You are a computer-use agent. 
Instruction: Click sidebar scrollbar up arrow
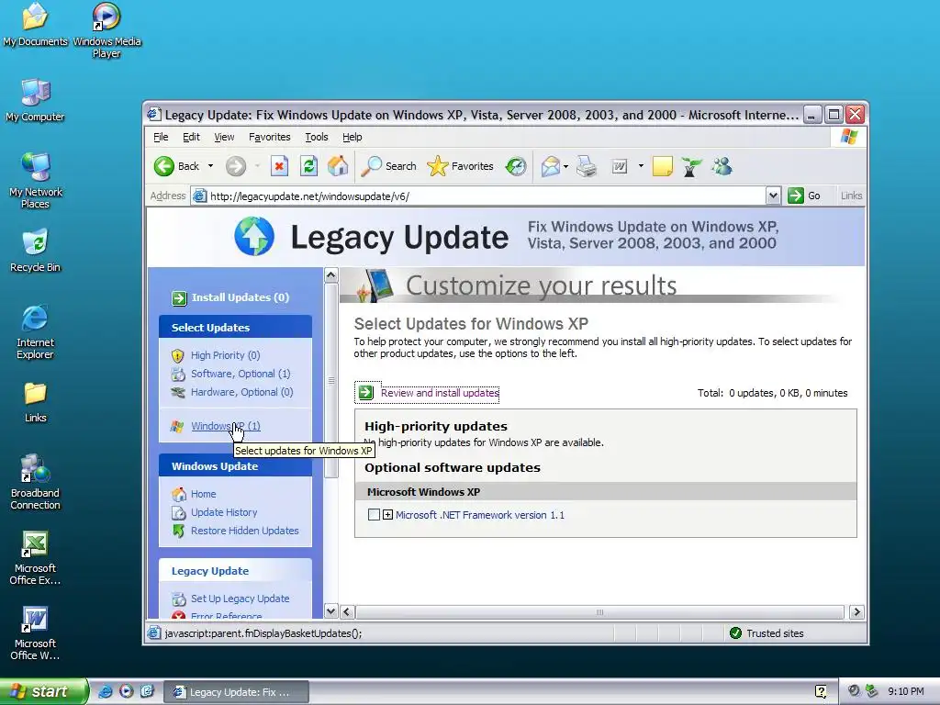[330, 275]
